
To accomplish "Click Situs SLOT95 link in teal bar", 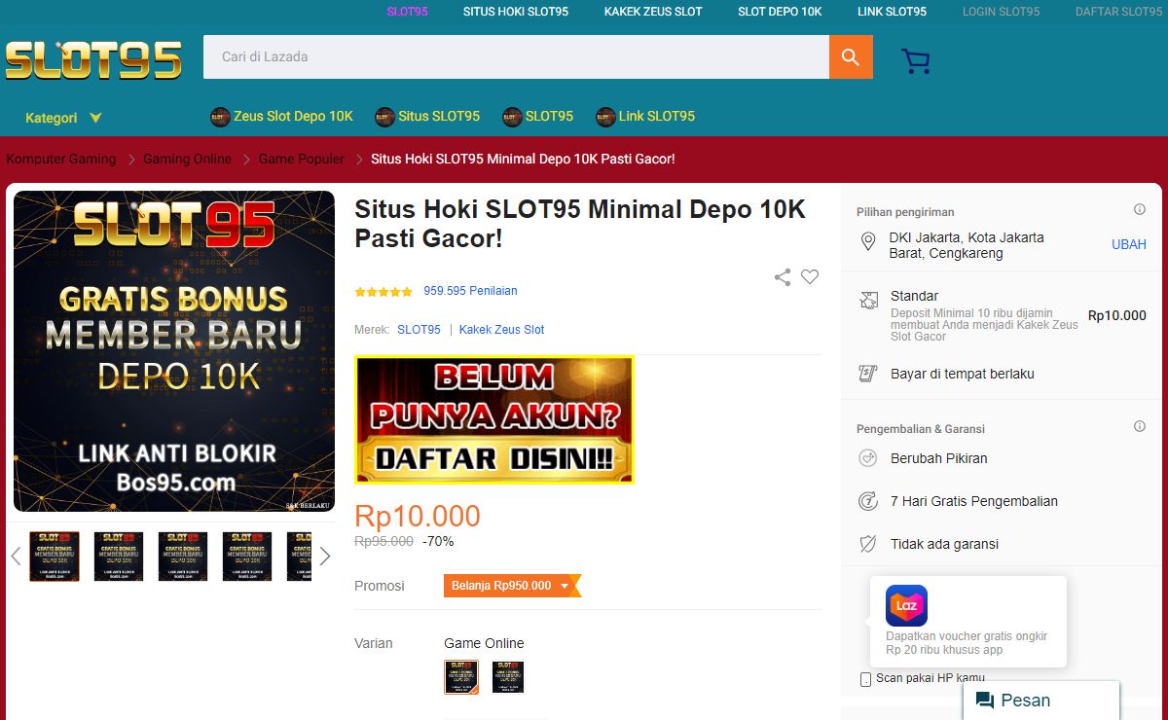I will [x=439, y=116].
